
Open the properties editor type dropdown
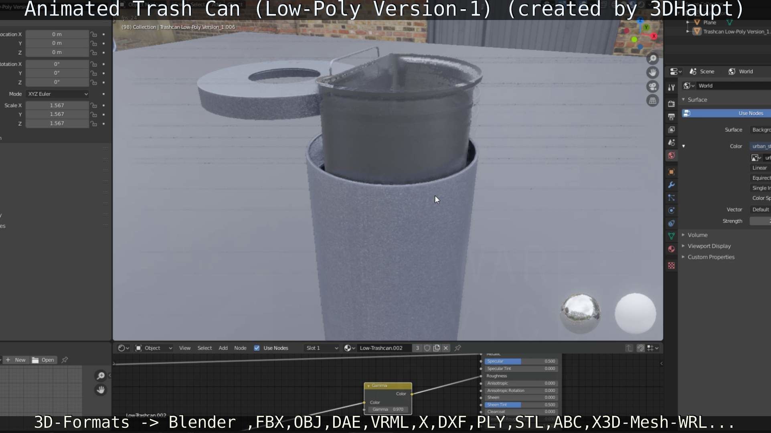[x=676, y=71]
